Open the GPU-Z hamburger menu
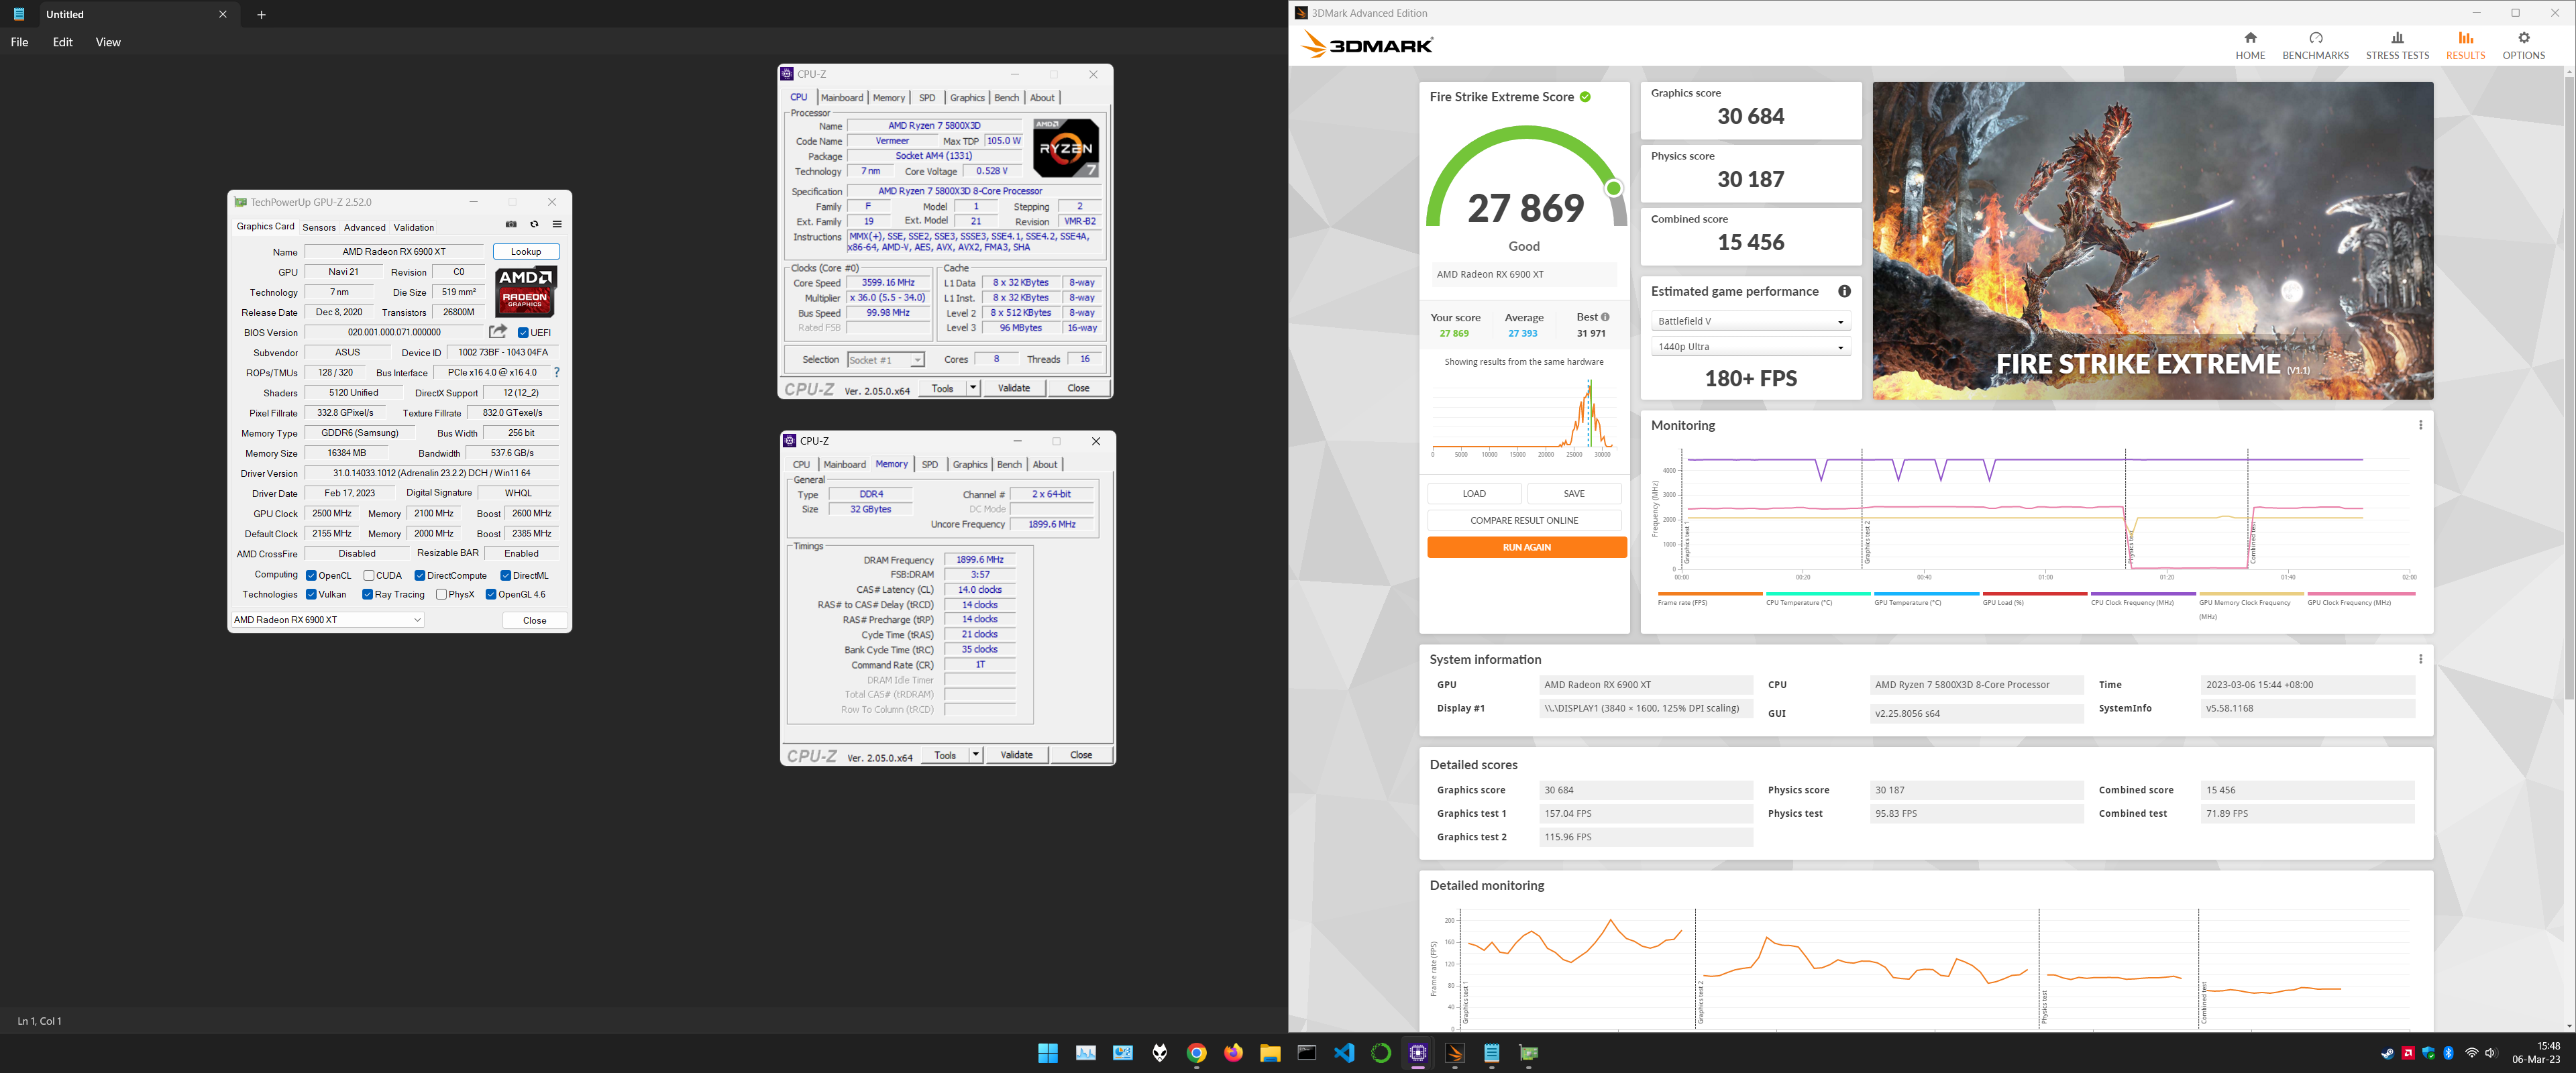The width and height of the screenshot is (2576, 1073). click(x=557, y=225)
